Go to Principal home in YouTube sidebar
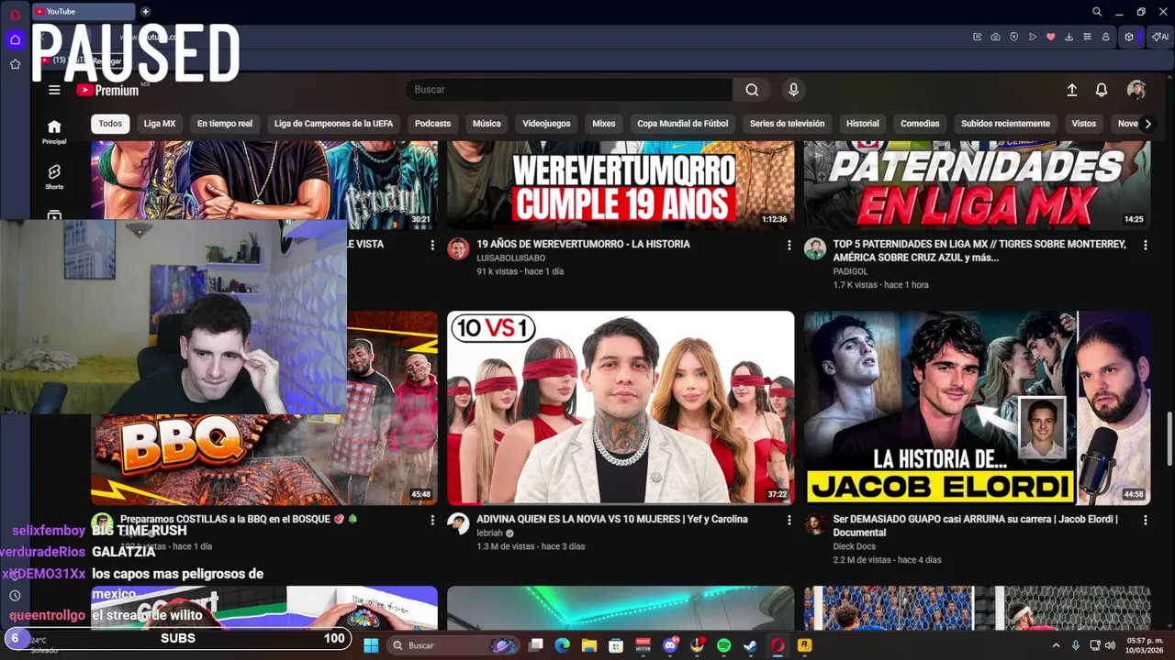 [x=54, y=132]
